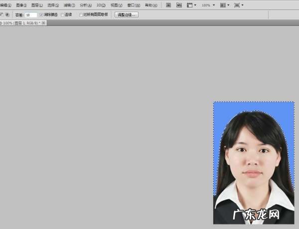Select the intersect-with-selection mode icon

pos(7,14)
